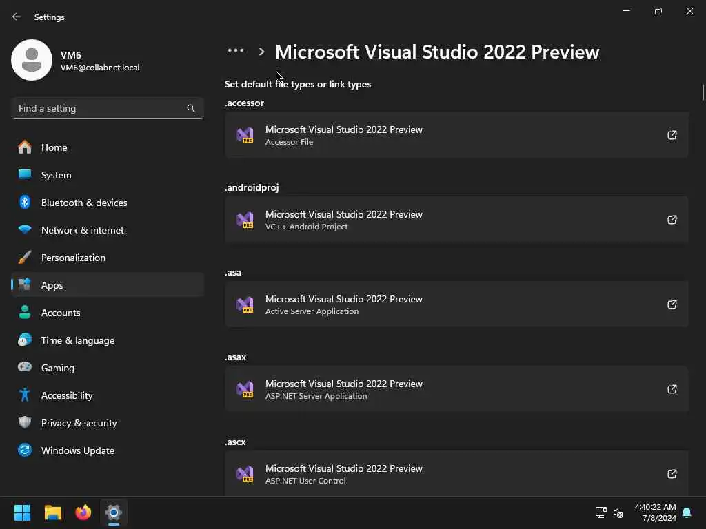
Task: Click the back arrow in Settings title bar
Action: 17,17
